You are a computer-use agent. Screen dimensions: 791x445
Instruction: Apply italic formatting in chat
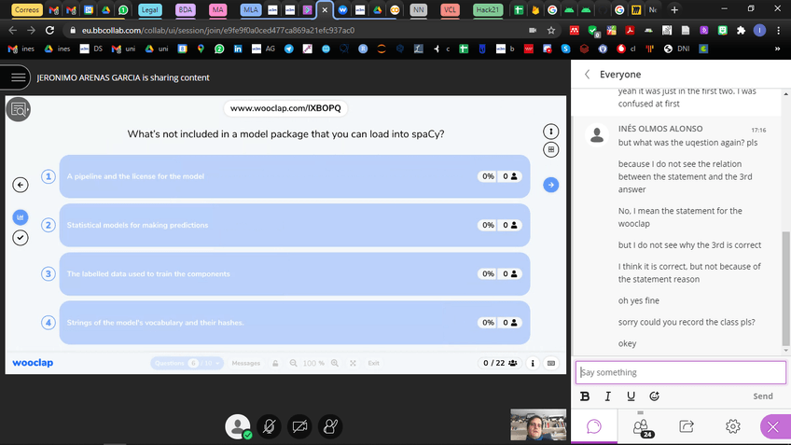tap(608, 396)
